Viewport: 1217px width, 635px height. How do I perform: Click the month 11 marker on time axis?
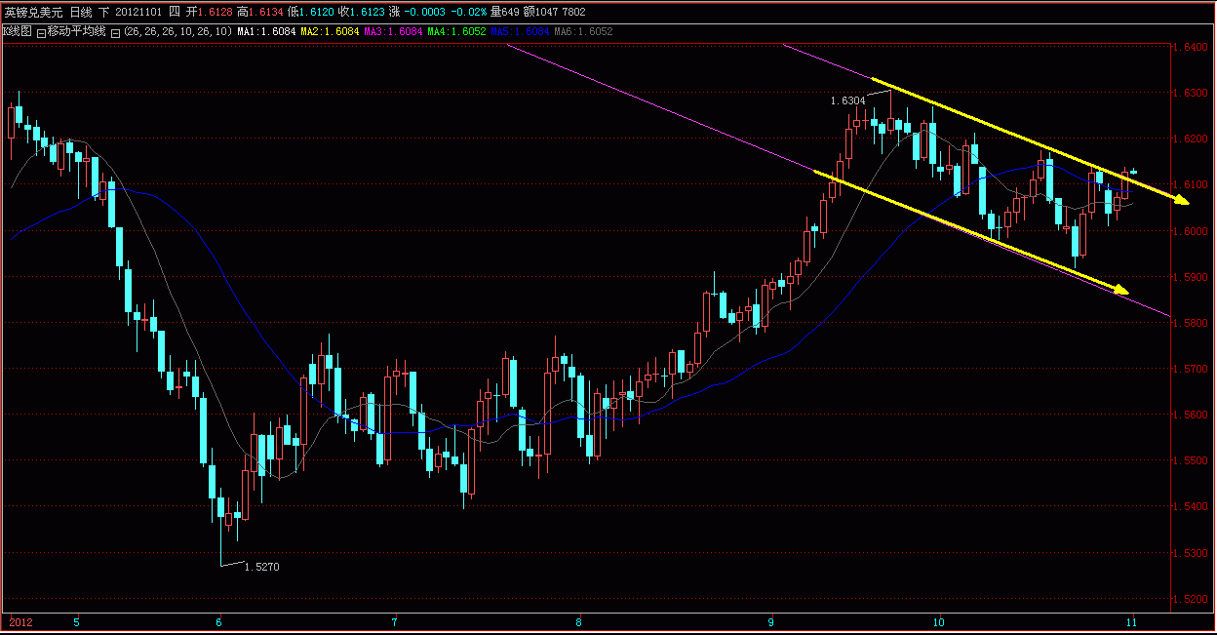1131,621
